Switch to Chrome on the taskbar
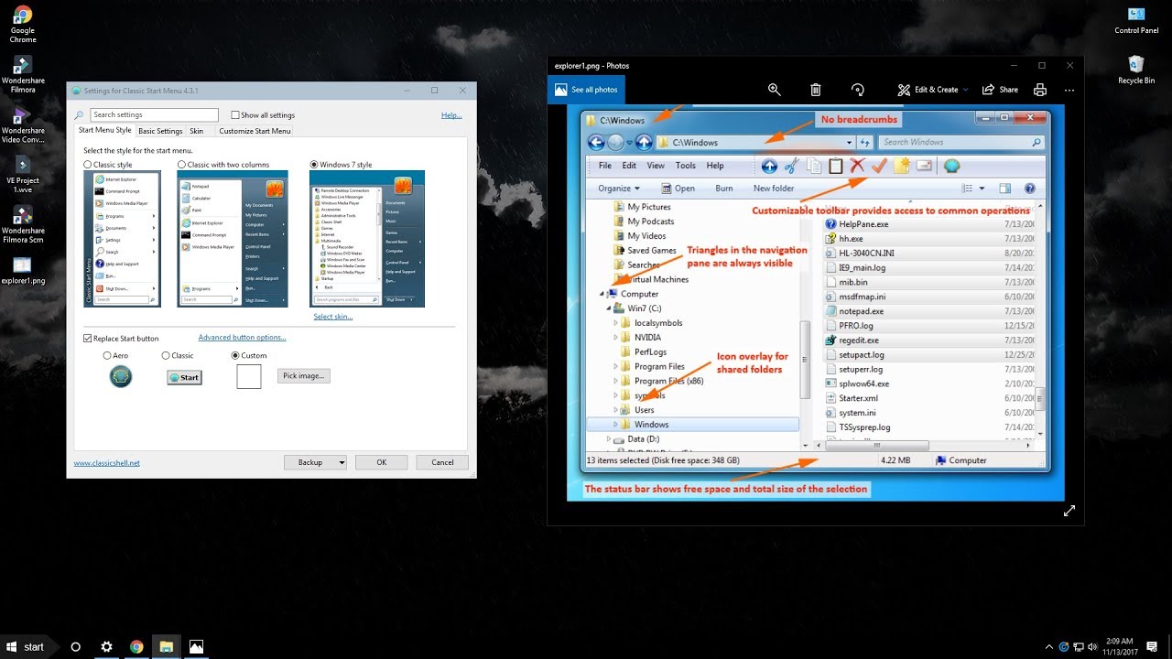 pyautogui.click(x=136, y=646)
